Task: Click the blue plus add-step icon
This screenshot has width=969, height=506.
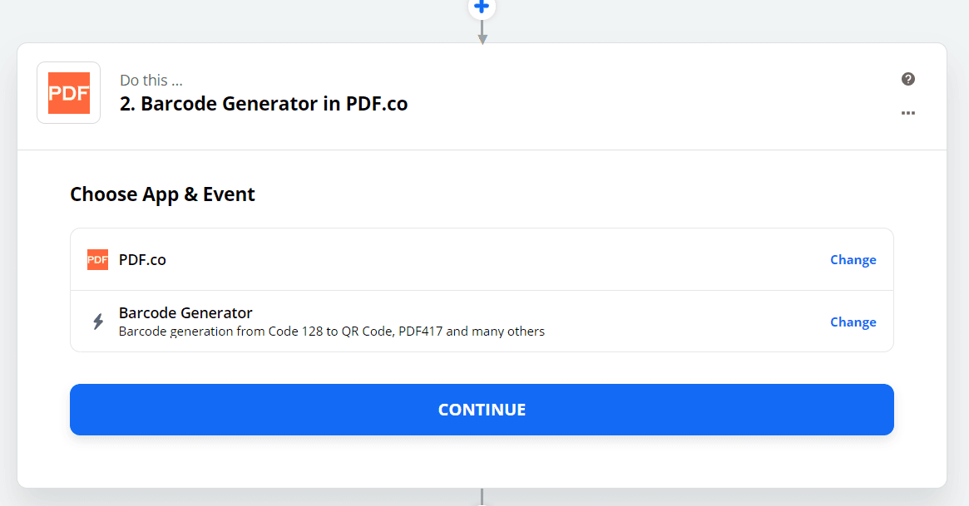Action: 482,7
